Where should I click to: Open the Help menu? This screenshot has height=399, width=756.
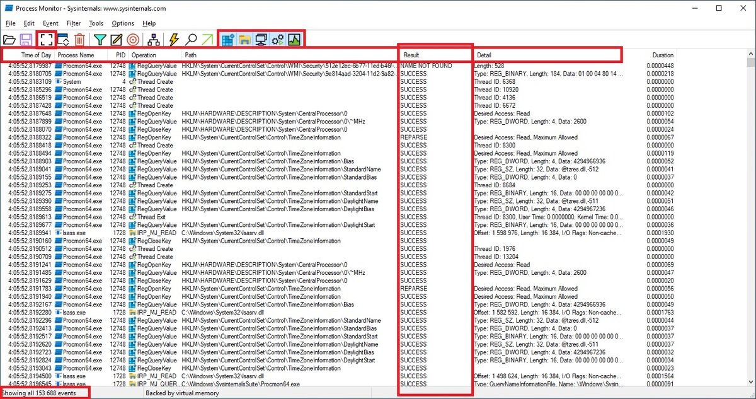[149, 23]
